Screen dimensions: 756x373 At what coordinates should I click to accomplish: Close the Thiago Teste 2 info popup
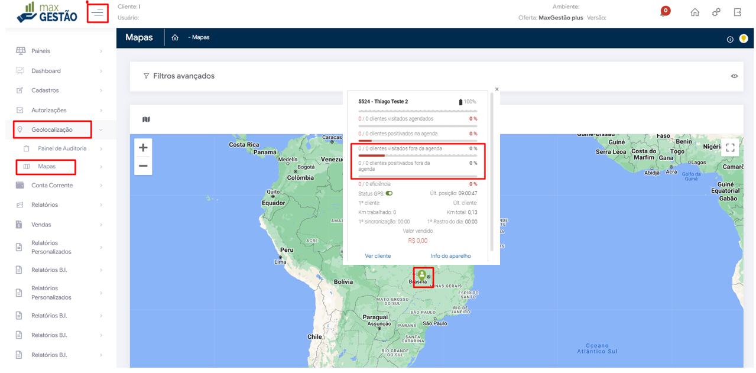click(x=497, y=89)
